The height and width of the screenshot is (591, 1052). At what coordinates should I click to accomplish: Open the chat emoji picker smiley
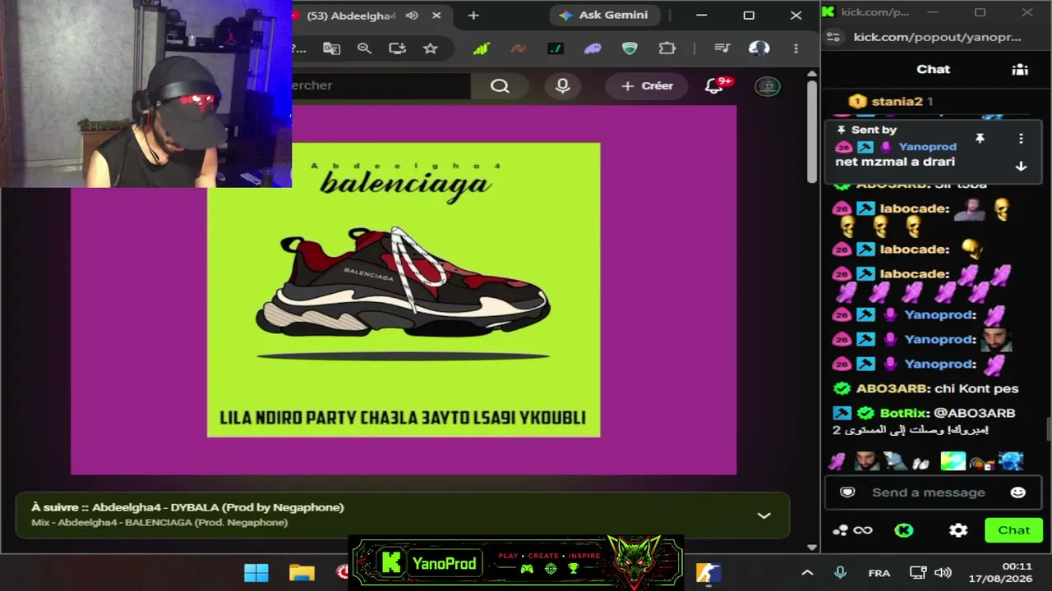pyautogui.click(x=1017, y=492)
